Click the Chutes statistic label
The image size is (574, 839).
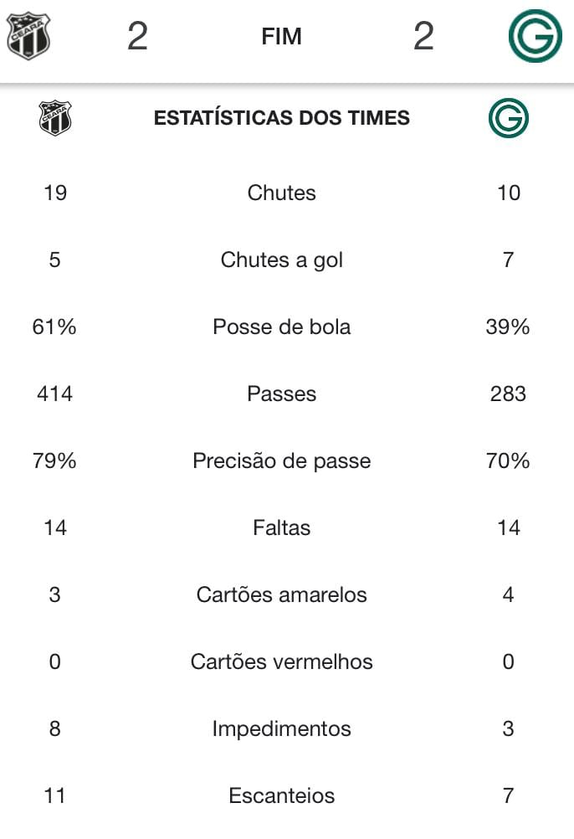[x=282, y=193]
